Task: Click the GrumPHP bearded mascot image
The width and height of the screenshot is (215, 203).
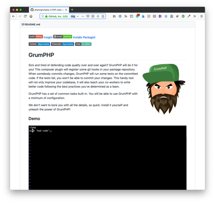Action: point(164,89)
